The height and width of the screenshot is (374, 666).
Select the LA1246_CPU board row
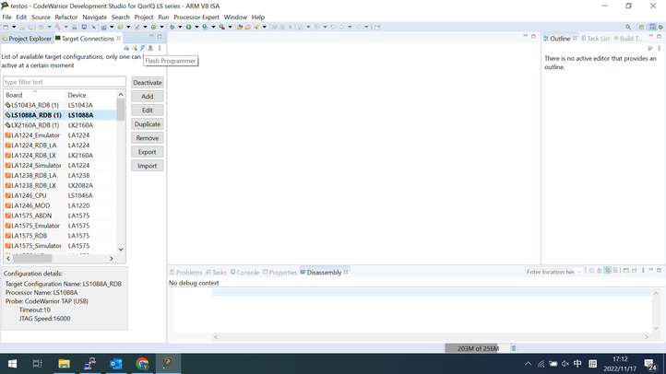pos(60,195)
